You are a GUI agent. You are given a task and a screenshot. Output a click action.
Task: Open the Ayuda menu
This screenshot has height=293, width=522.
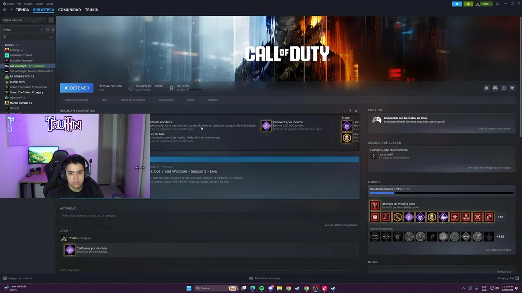coord(50,4)
